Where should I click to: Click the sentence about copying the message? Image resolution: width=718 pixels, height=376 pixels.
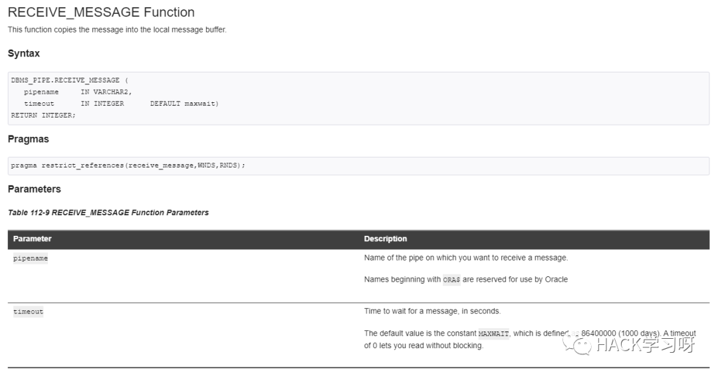[x=117, y=30]
